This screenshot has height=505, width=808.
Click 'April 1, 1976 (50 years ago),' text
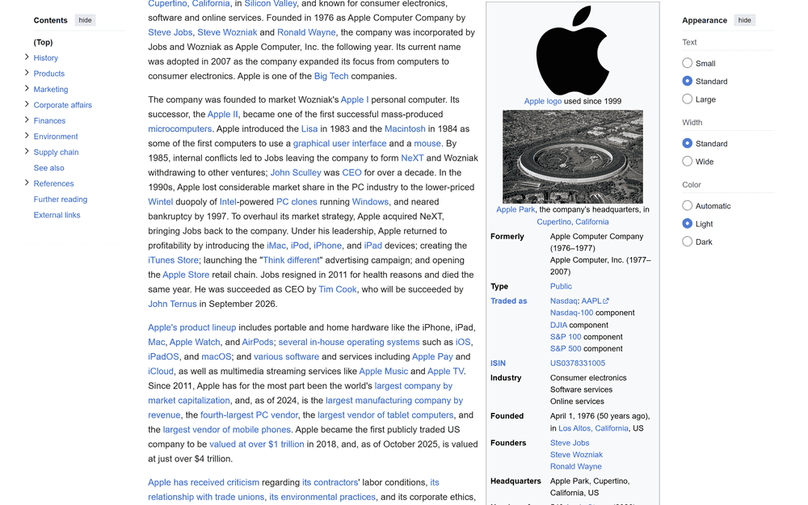tap(600, 416)
